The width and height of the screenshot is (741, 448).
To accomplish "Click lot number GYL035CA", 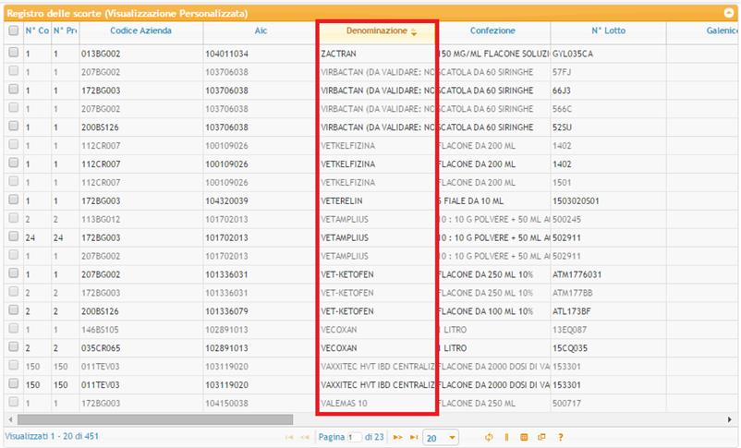I will coord(572,54).
